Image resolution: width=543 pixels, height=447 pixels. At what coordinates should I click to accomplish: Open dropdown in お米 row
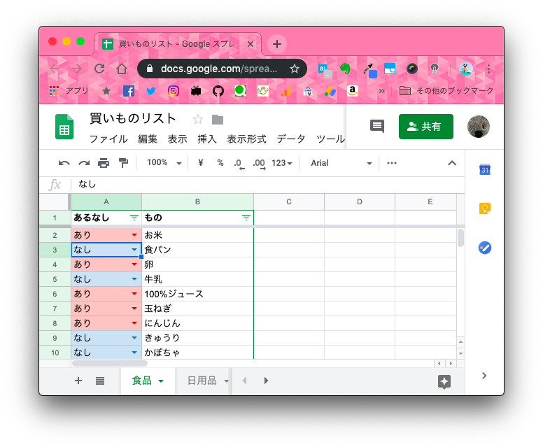point(134,235)
